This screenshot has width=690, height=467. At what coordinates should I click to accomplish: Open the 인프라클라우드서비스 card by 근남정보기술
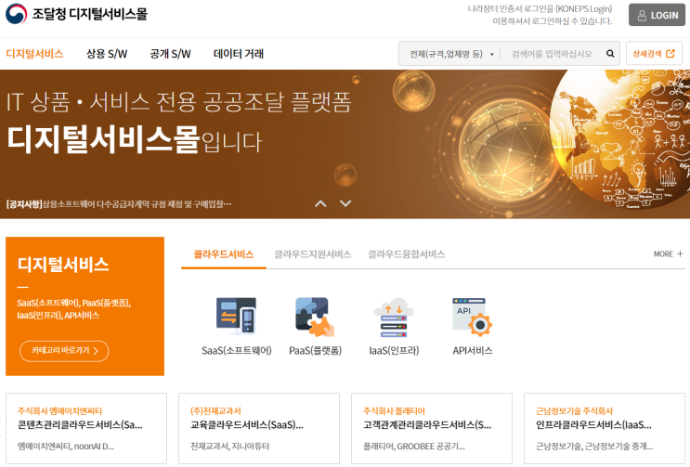click(605, 428)
